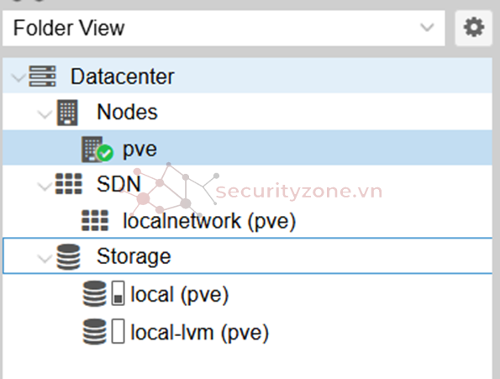Select the pve node
This screenshot has width=500, height=379.
coord(247,147)
